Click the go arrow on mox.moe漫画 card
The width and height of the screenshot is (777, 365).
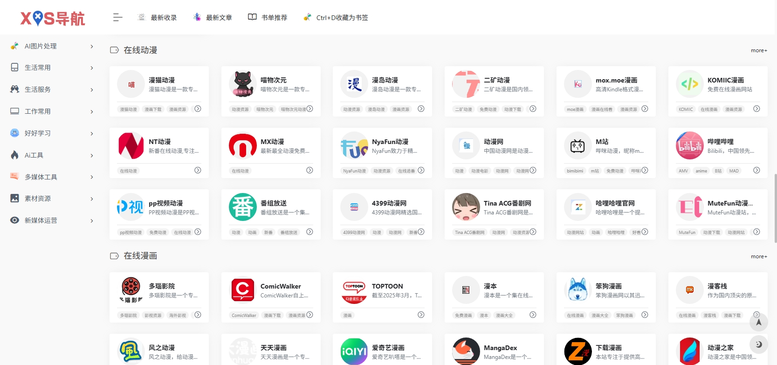645,109
